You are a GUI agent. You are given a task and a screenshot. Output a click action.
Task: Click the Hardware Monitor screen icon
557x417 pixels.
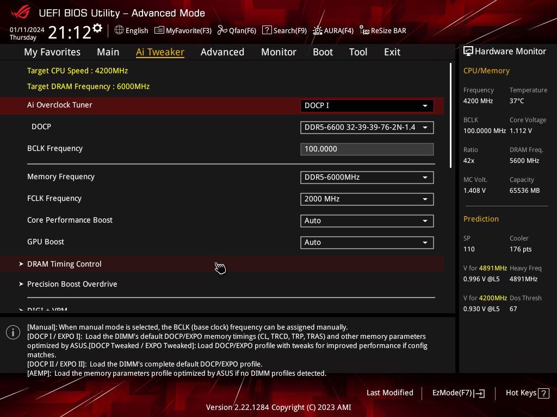(468, 52)
